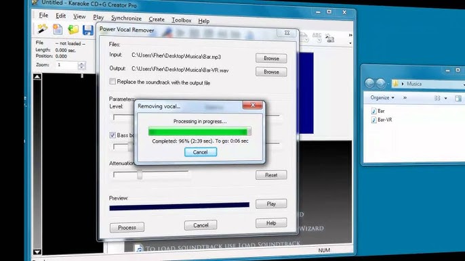Click the Attenuation slider handle
Viewport: 465px width, 261px height.
[140, 174]
